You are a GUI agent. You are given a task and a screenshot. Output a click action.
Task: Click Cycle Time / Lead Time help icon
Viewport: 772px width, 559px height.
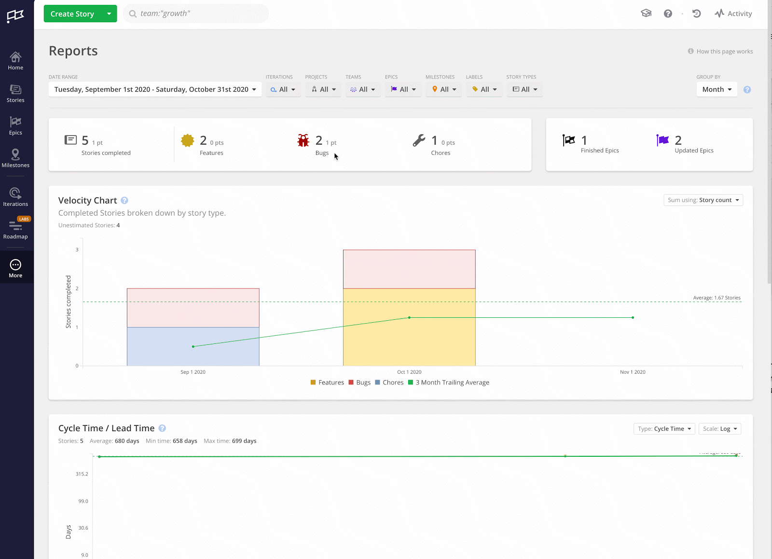[162, 428]
